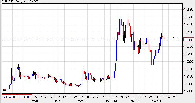
Task: Click the 1.2100 price axis label
Action: [x=188, y=76]
